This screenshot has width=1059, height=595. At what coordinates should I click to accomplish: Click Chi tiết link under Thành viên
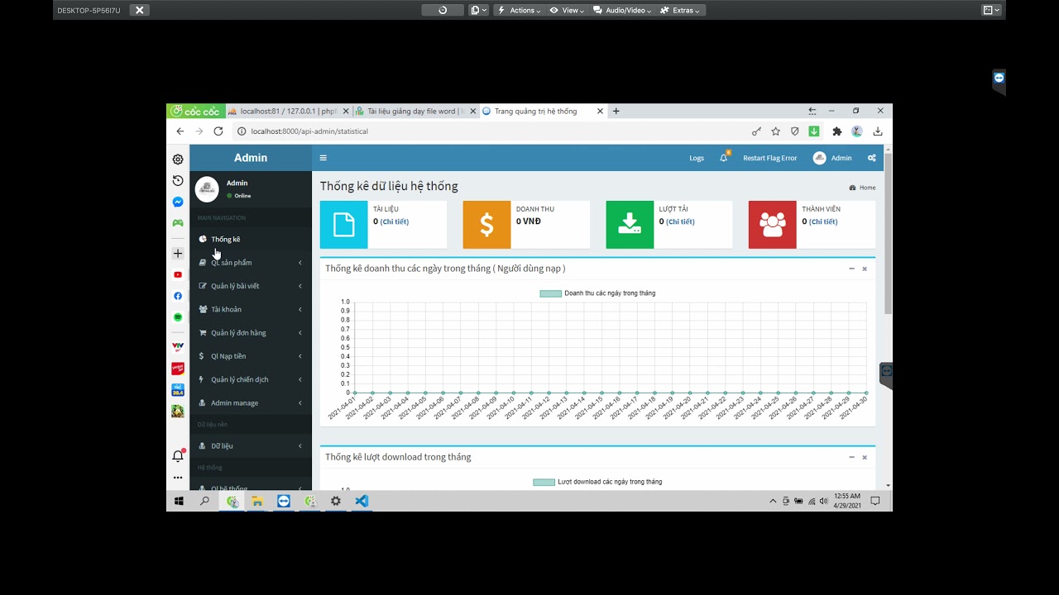tap(824, 221)
